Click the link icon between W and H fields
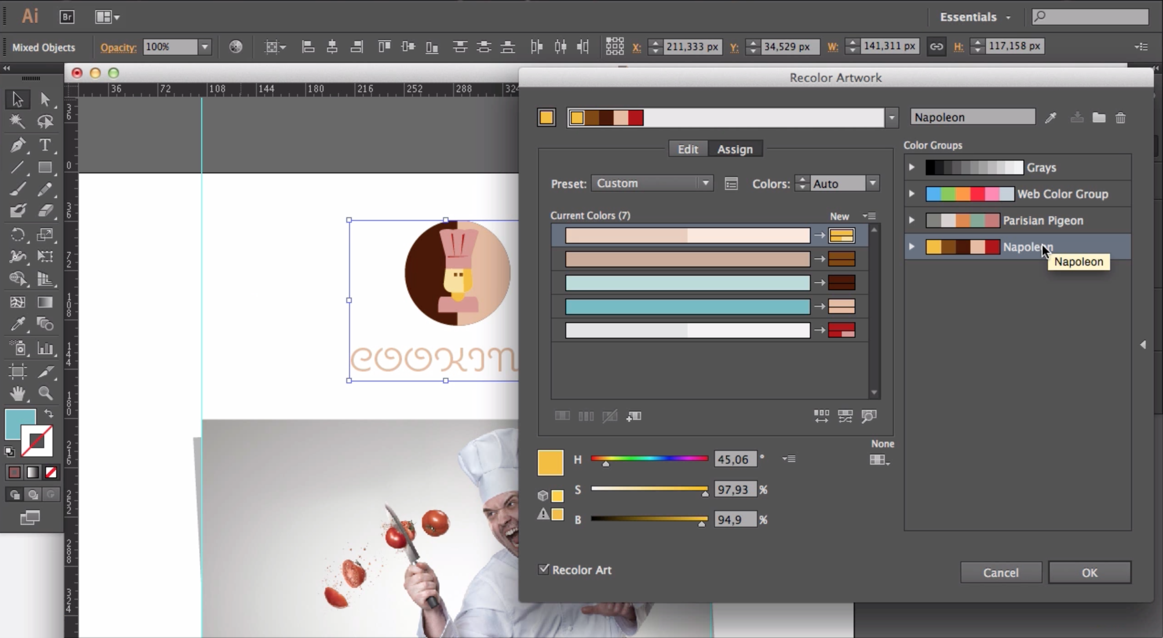The width and height of the screenshot is (1163, 638). [x=937, y=46]
